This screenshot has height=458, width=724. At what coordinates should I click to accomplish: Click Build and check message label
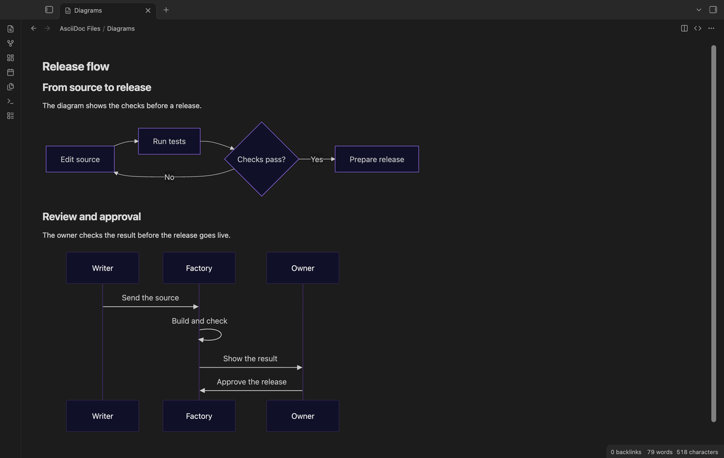(200, 321)
